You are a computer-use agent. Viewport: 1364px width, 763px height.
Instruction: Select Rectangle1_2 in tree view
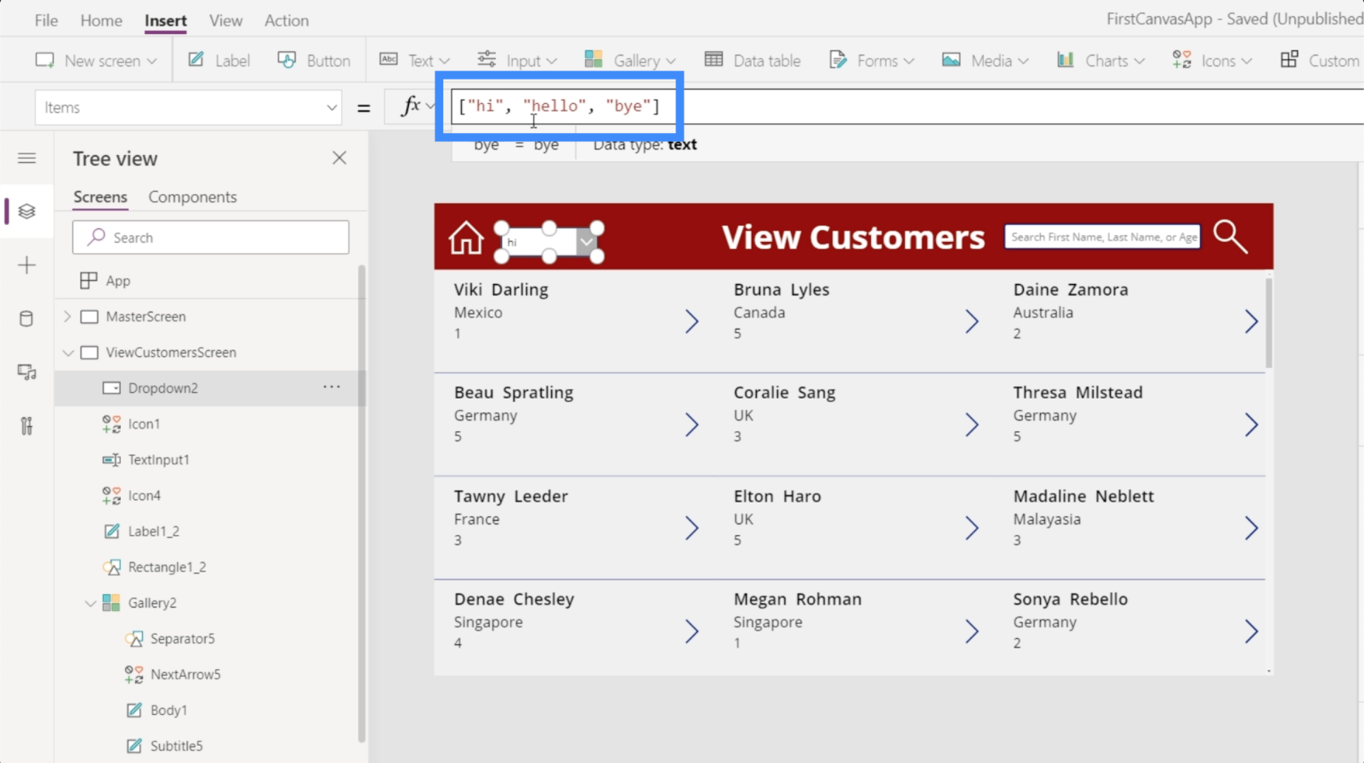166,567
